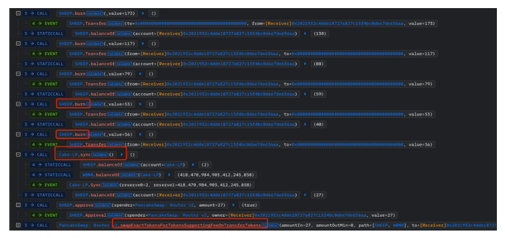Open Calldata badge on Transfer value=79 event
Image resolution: width=505 pixels, height=238 pixels.
point(115,84)
